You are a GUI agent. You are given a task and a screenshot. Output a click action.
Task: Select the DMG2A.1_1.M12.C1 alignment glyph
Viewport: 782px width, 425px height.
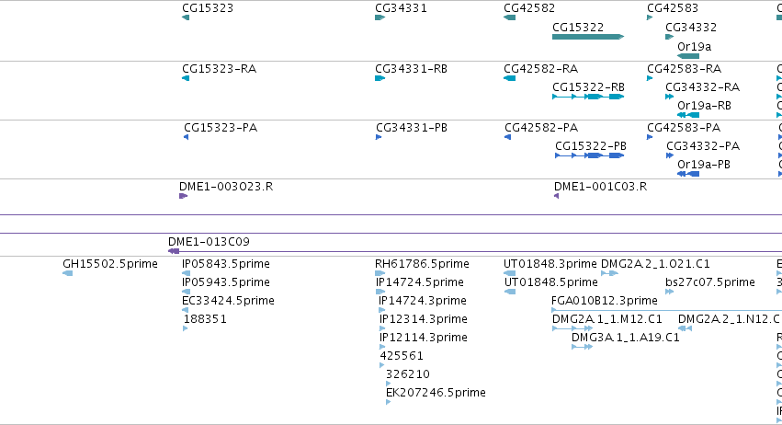click(x=572, y=328)
